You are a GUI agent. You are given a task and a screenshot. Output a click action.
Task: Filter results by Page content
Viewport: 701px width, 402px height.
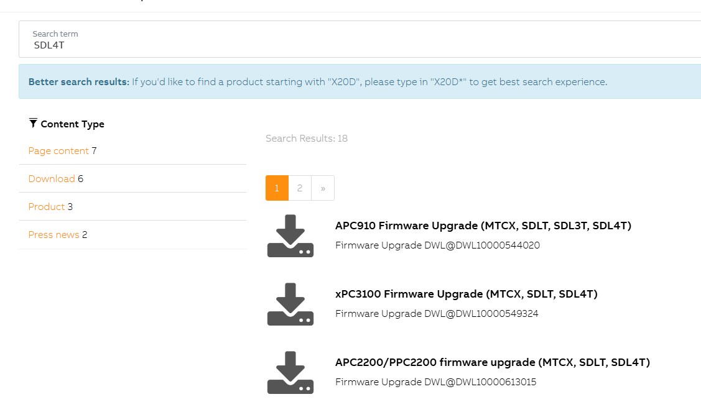tap(58, 151)
